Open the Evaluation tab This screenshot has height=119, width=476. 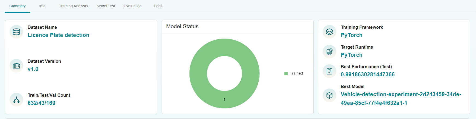(x=133, y=6)
